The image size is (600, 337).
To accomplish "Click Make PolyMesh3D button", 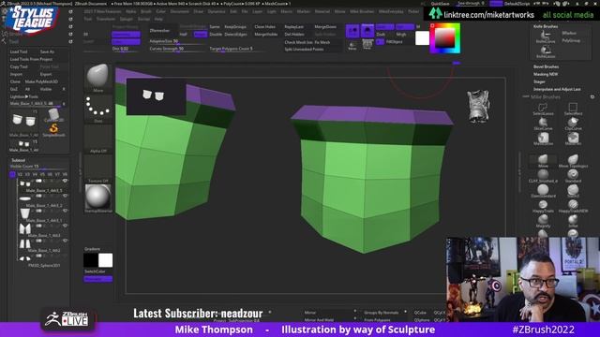I will click(41, 81).
